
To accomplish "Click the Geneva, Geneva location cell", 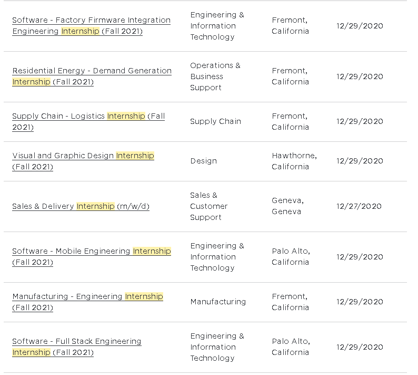I will [x=287, y=206].
